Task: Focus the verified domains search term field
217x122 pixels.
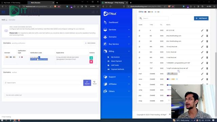Action: 42,83
